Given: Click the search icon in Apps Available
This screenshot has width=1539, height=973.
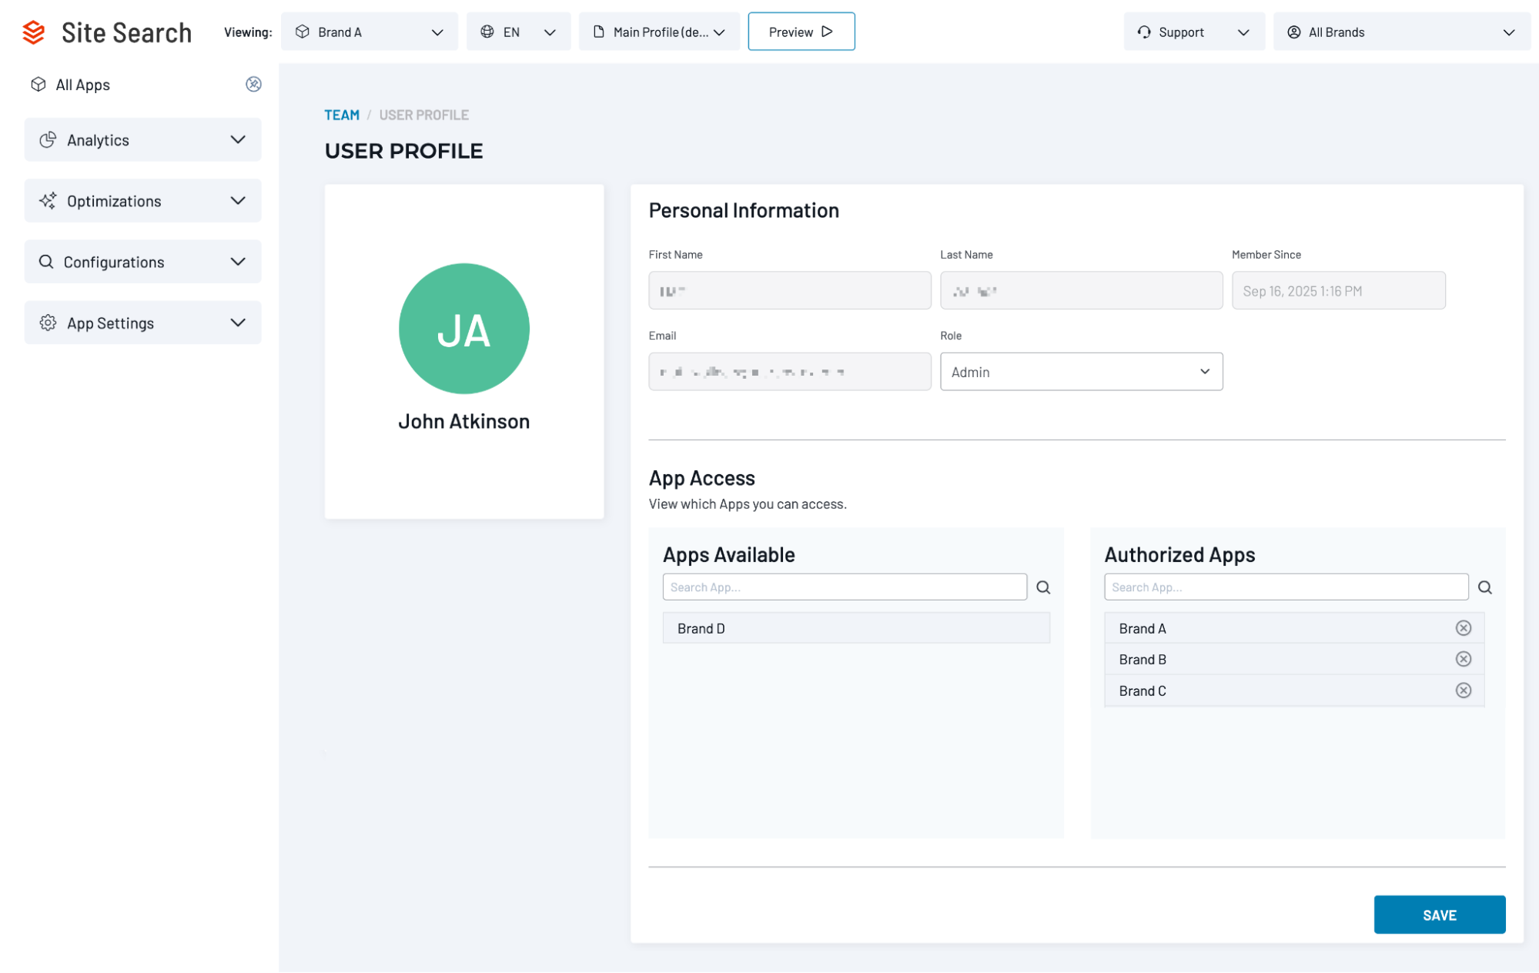Looking at the screenshot, I should [1043, 587].
